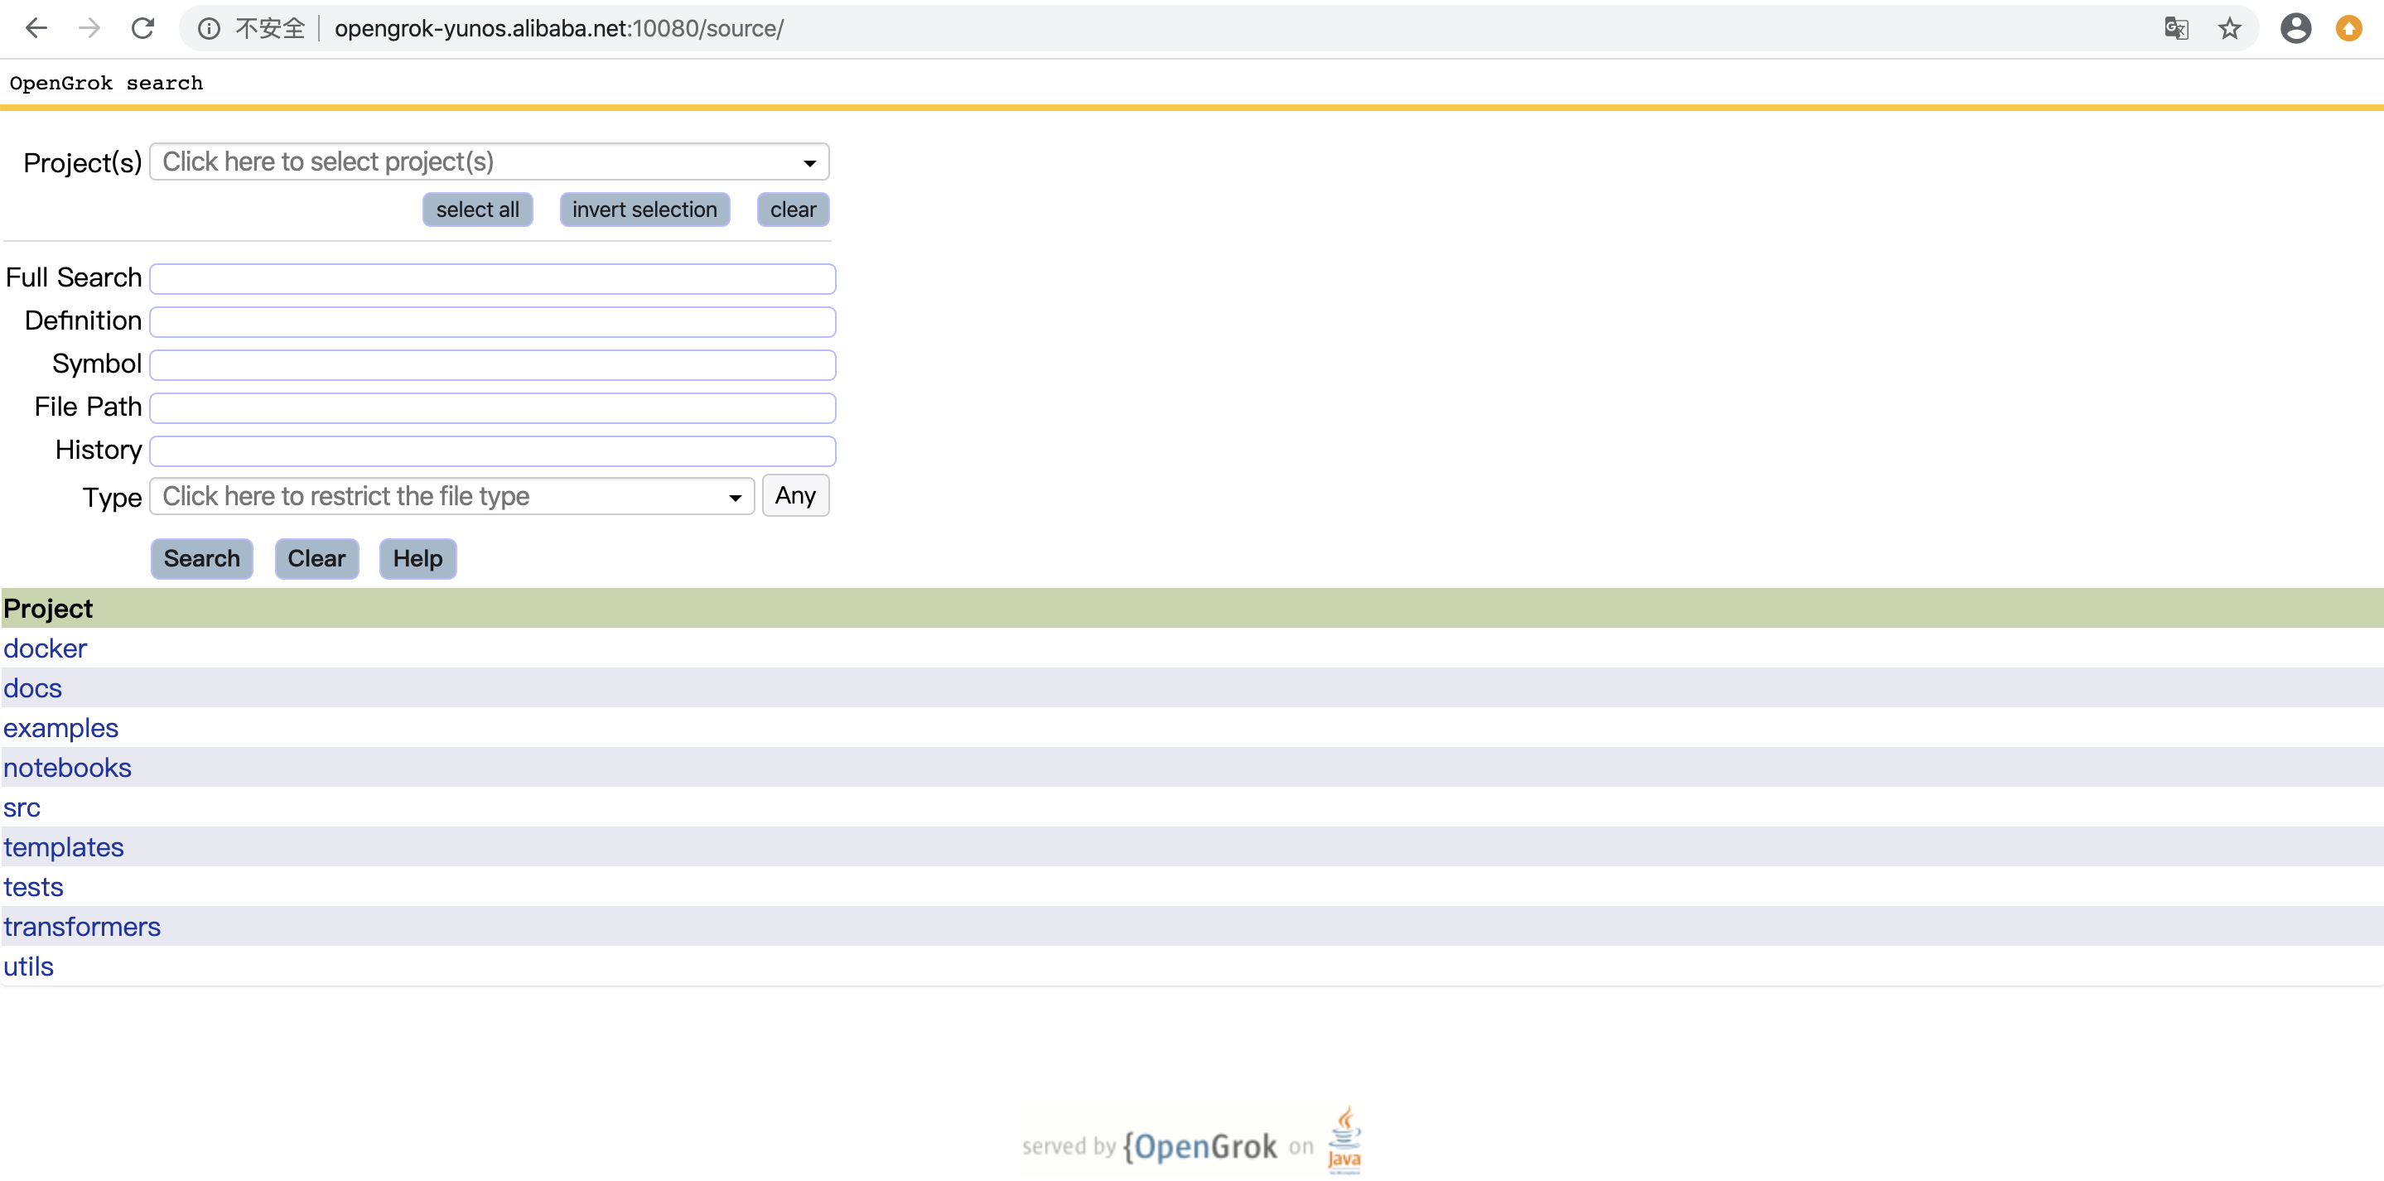Image resolution: width=2384 pixels, height=1181 pixels.
Task: Open the Chrome profile avatar
Action: tap(2295, 29)
